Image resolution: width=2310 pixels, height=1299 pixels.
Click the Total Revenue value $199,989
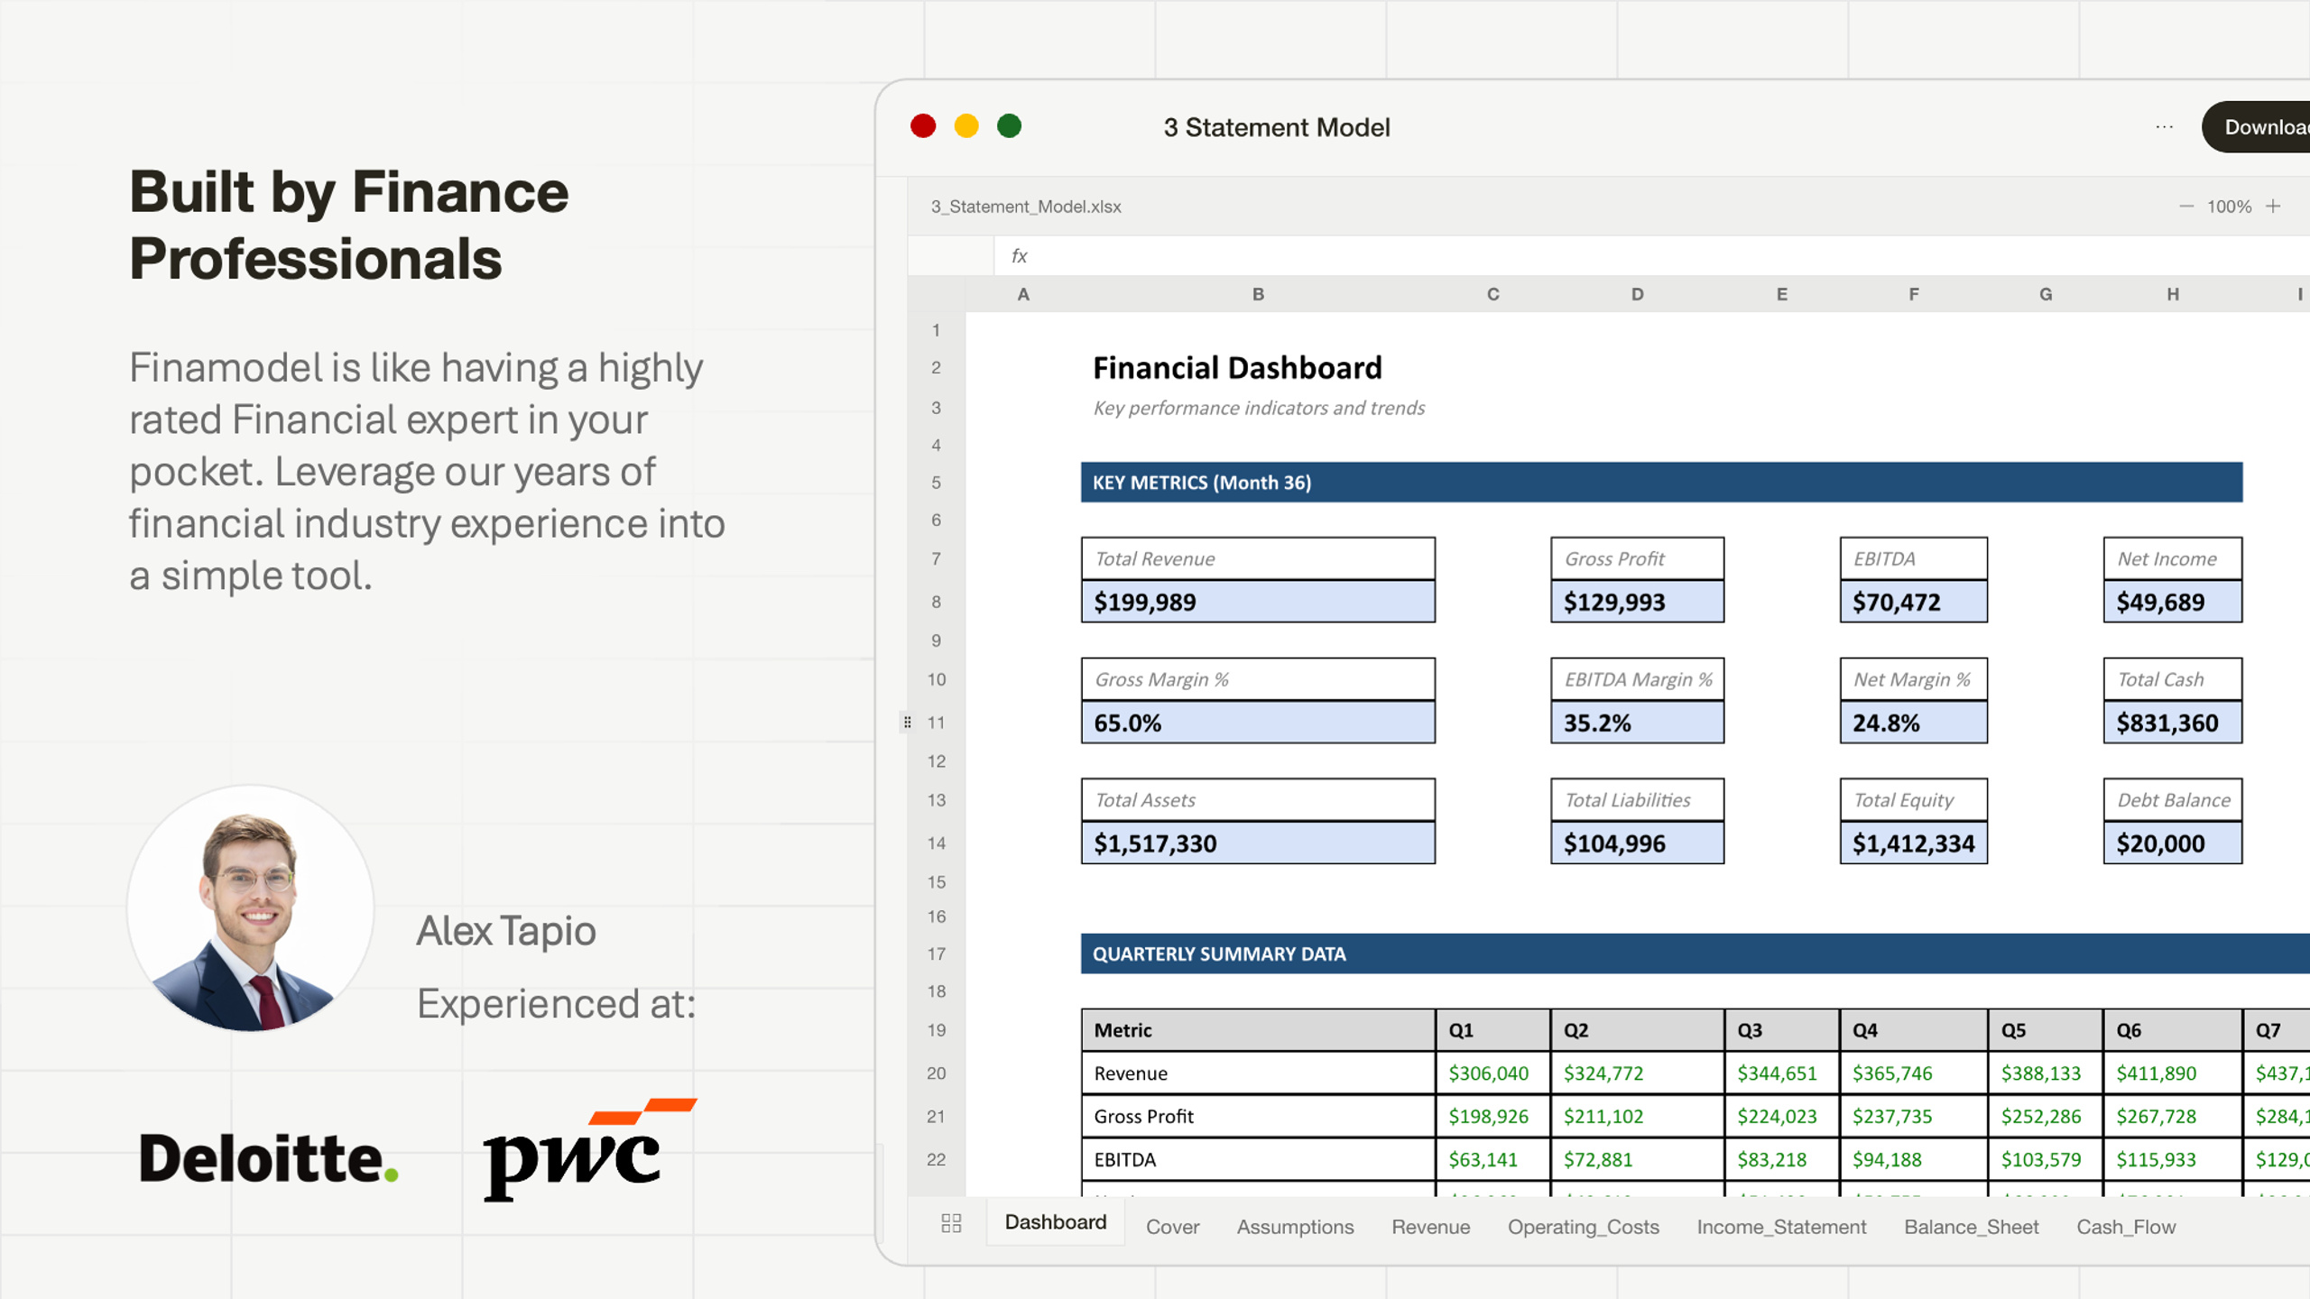point(1258,602)
